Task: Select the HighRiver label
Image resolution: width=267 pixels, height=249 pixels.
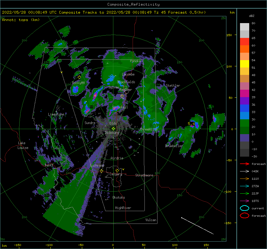Action: coord(123,208)
